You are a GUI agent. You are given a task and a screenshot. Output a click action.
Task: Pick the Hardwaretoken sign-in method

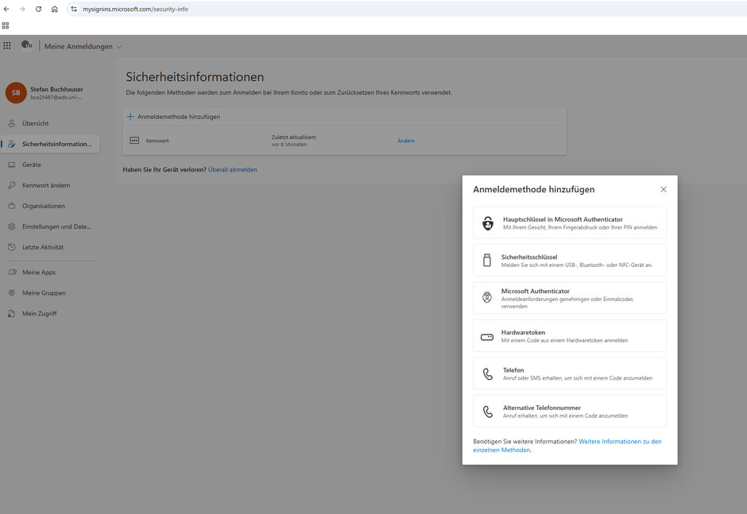[569, 336]
